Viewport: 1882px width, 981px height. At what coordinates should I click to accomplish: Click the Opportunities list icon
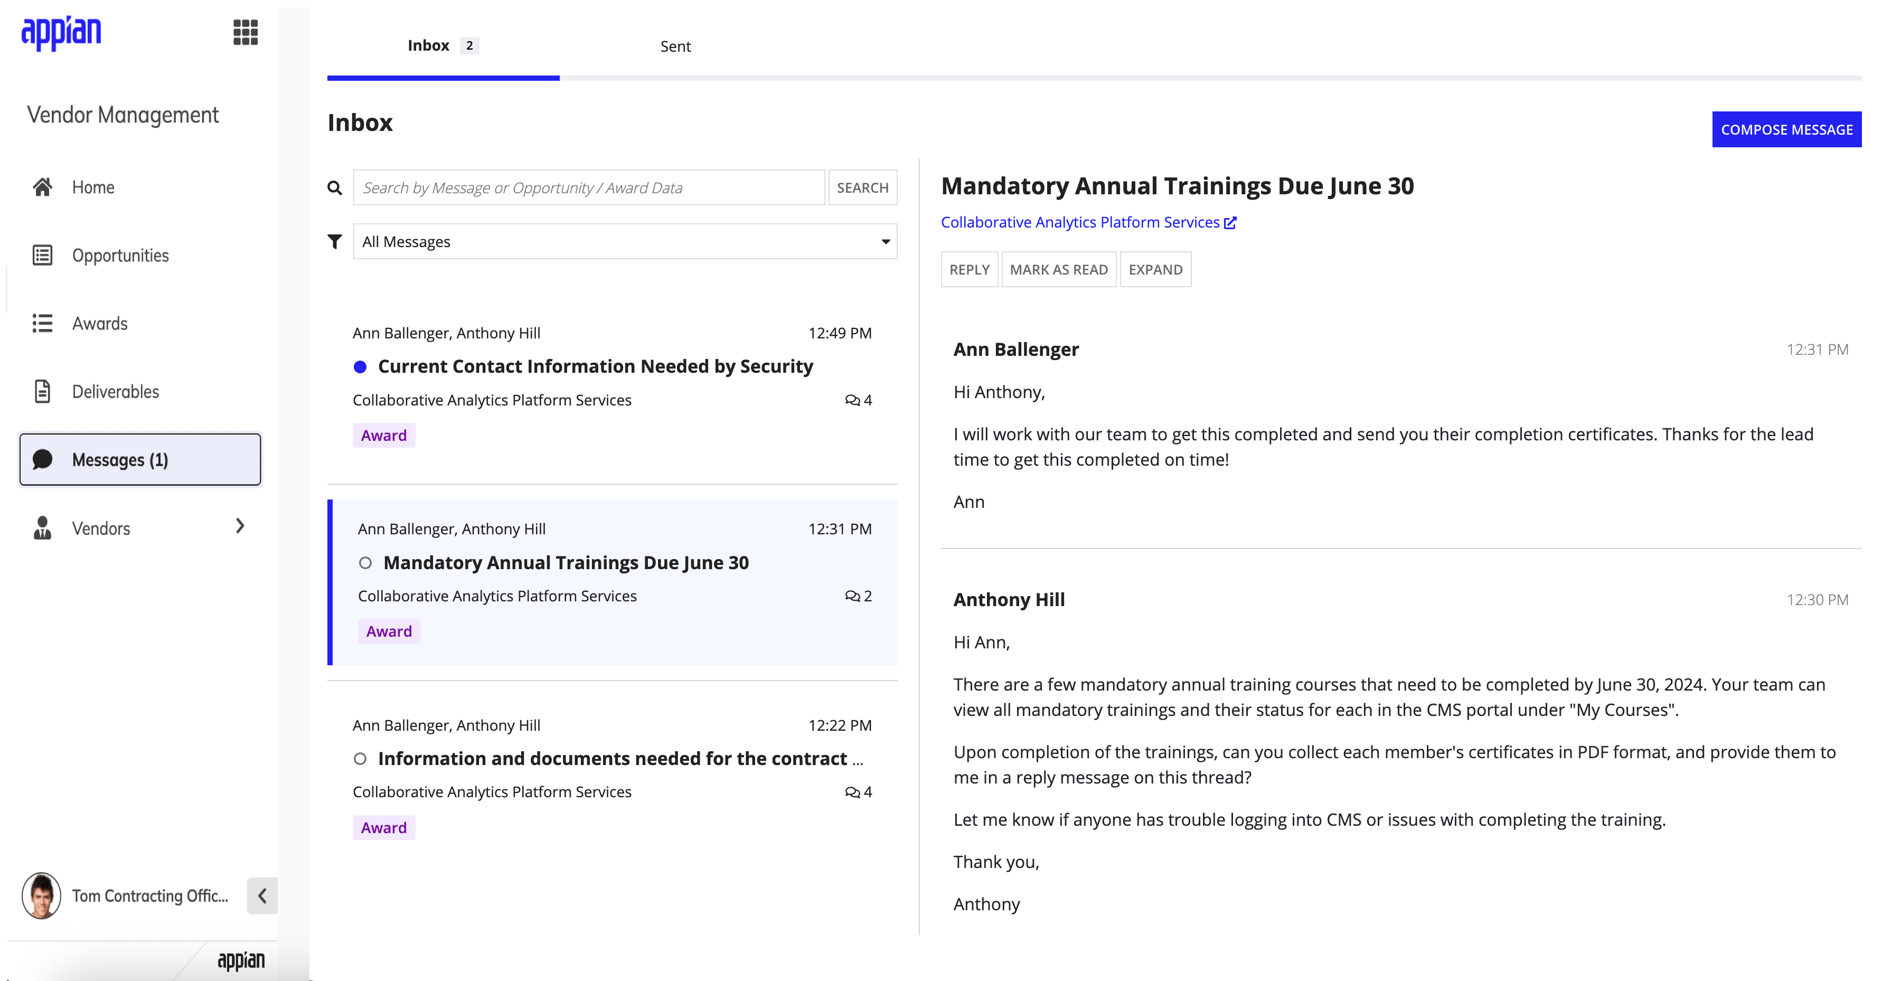42,255
